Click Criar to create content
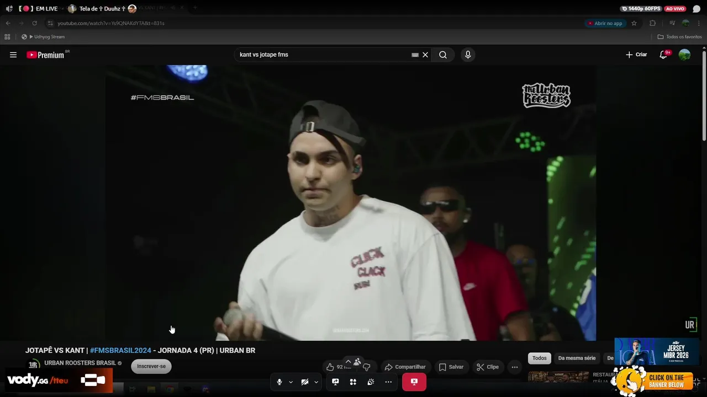 pos(636,55)
